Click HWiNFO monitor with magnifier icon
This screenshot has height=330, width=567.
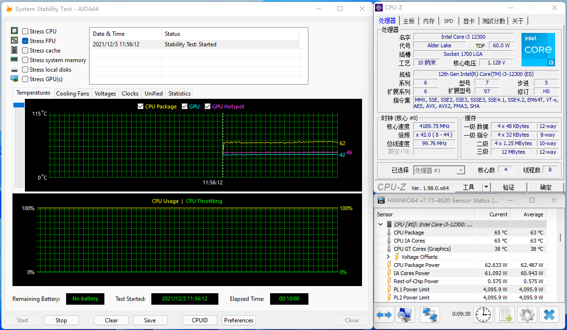406,315
